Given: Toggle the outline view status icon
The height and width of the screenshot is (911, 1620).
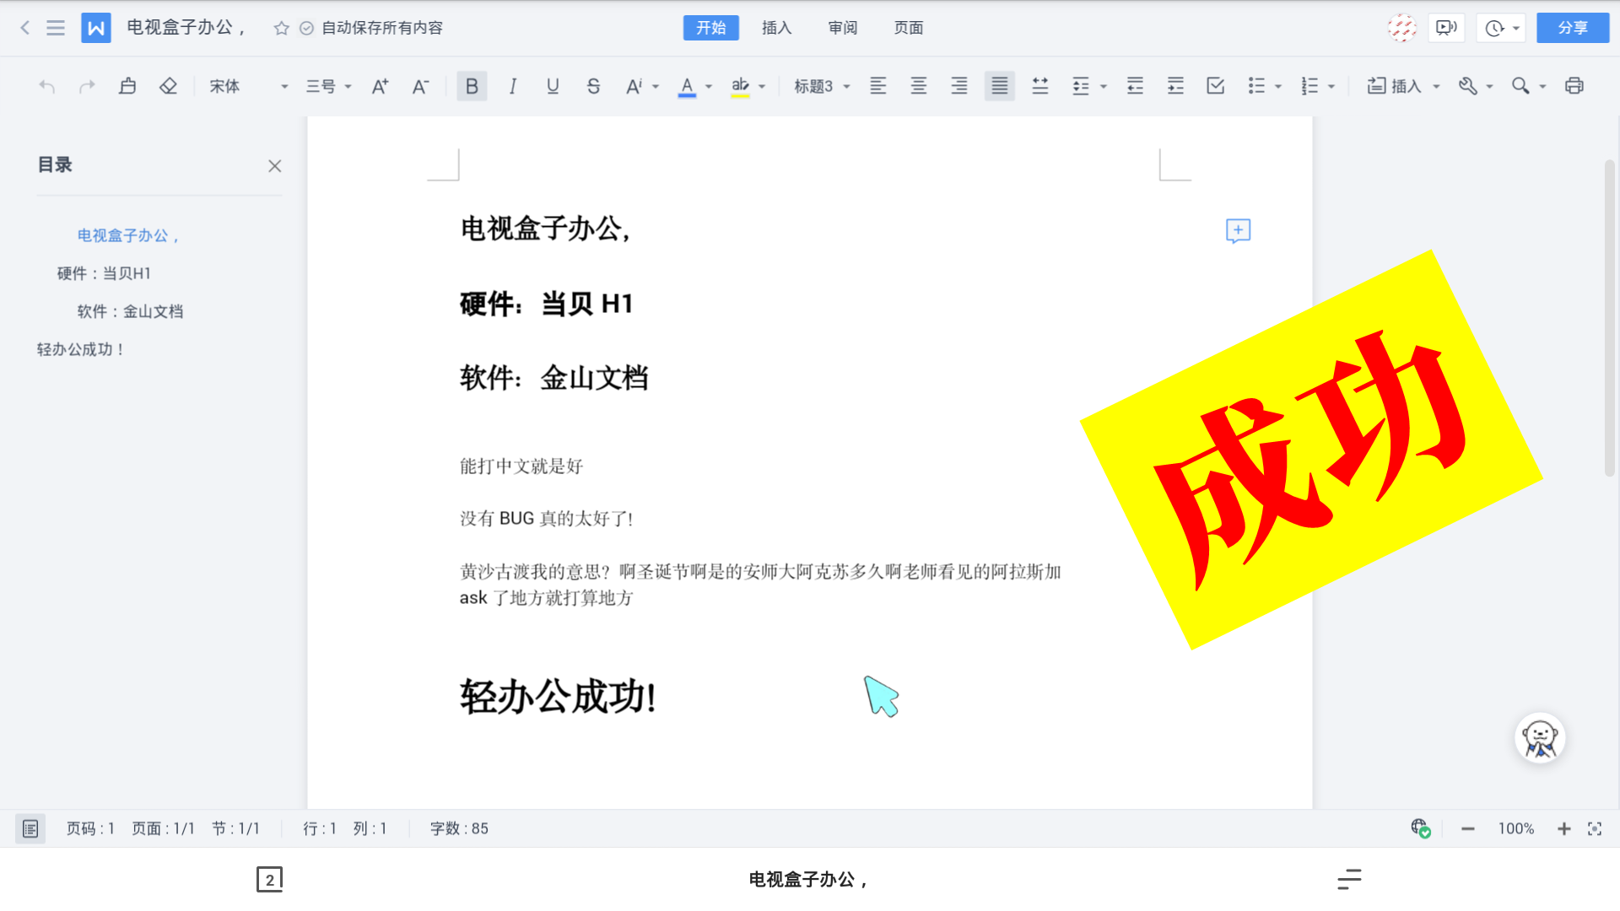Looking at the screenshot, I should click(30, 829).
